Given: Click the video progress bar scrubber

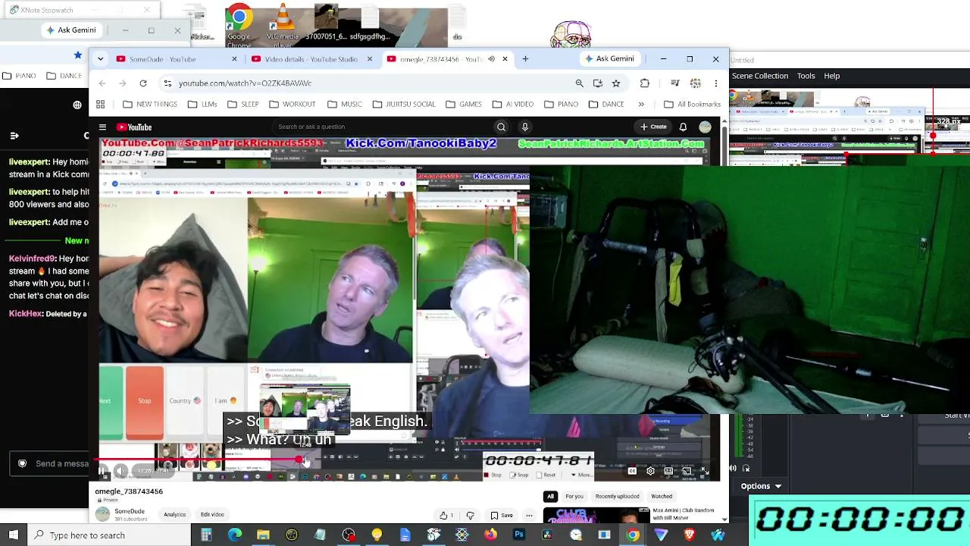Looking at the screenshot, I should coord(299,460).
